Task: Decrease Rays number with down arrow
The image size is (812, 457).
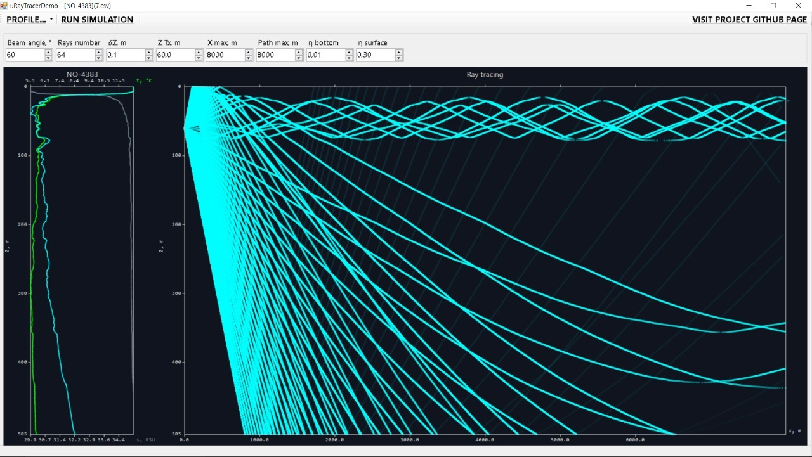Action: [98, 58]
